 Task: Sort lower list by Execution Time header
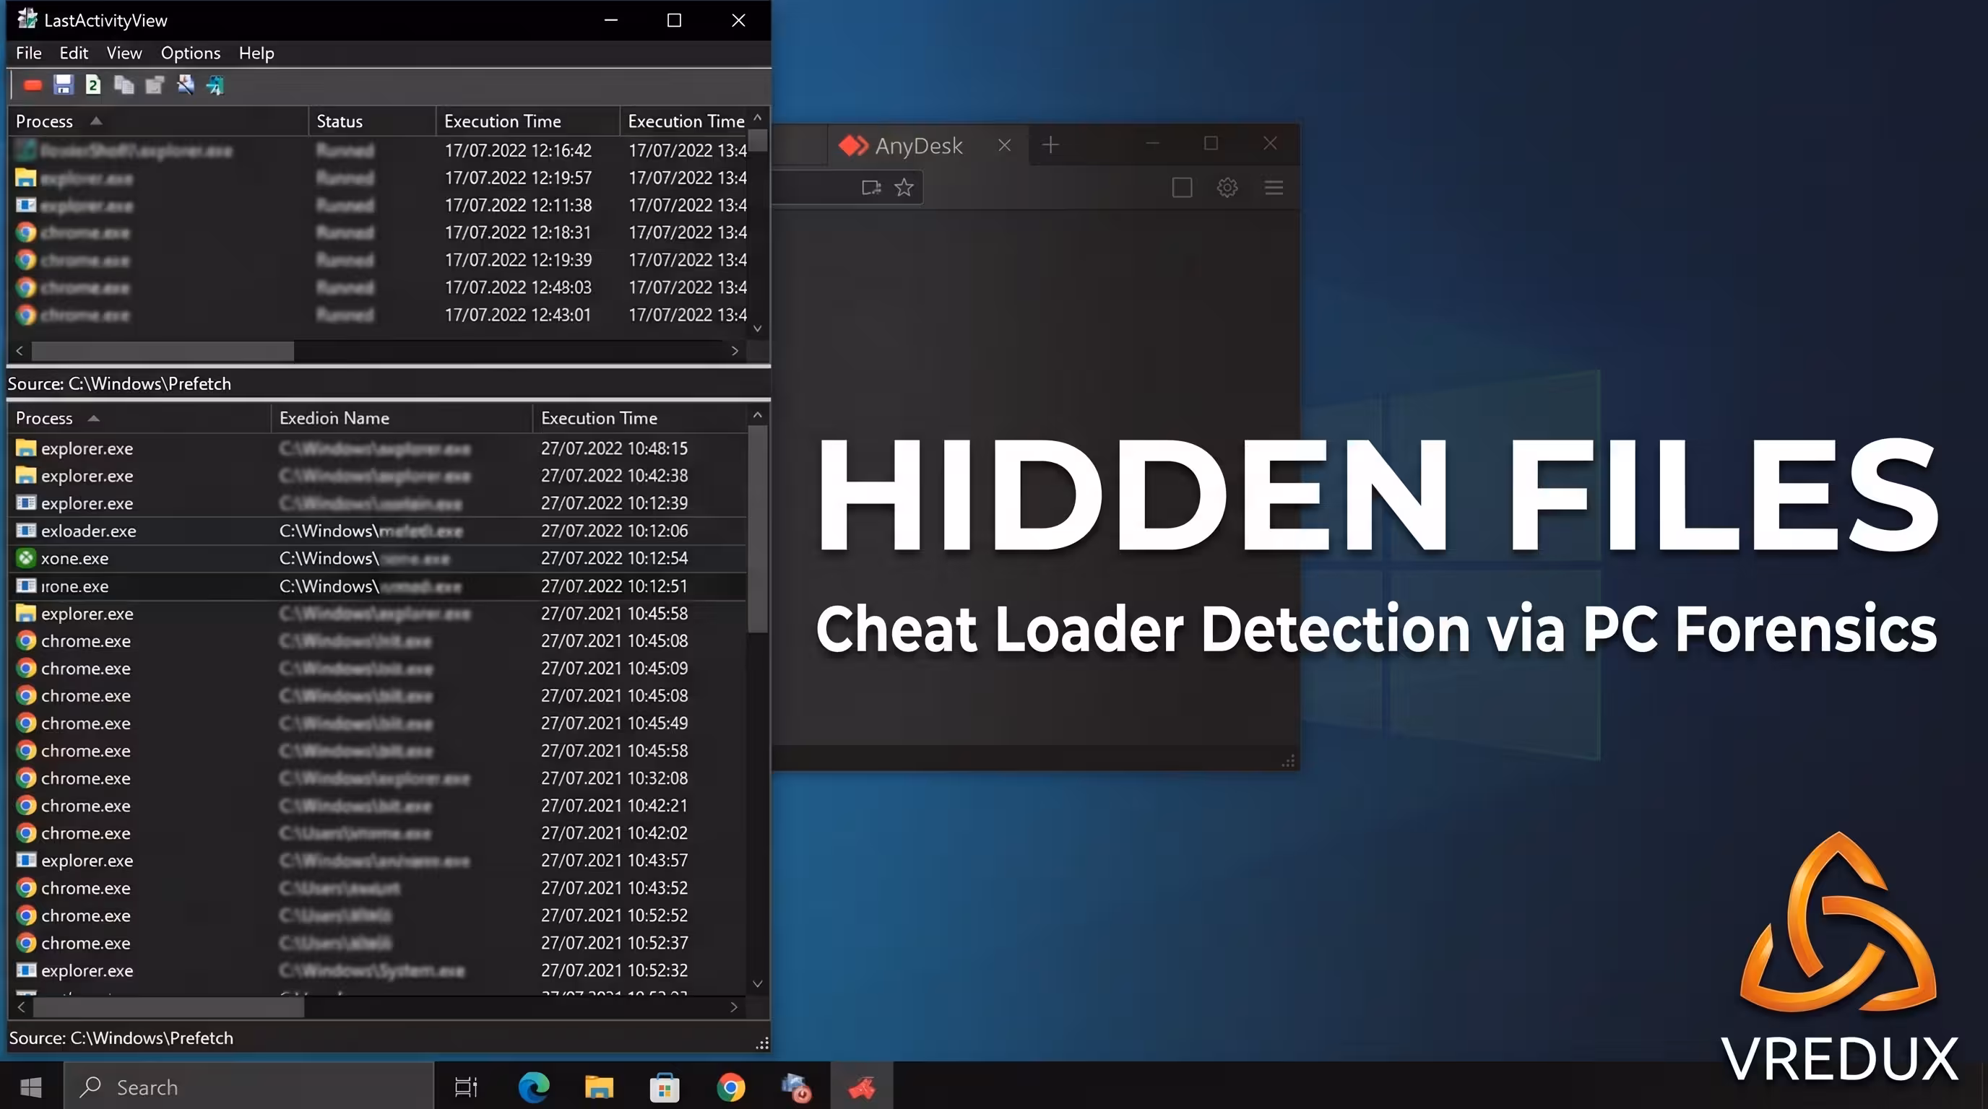tap(640, 418)
